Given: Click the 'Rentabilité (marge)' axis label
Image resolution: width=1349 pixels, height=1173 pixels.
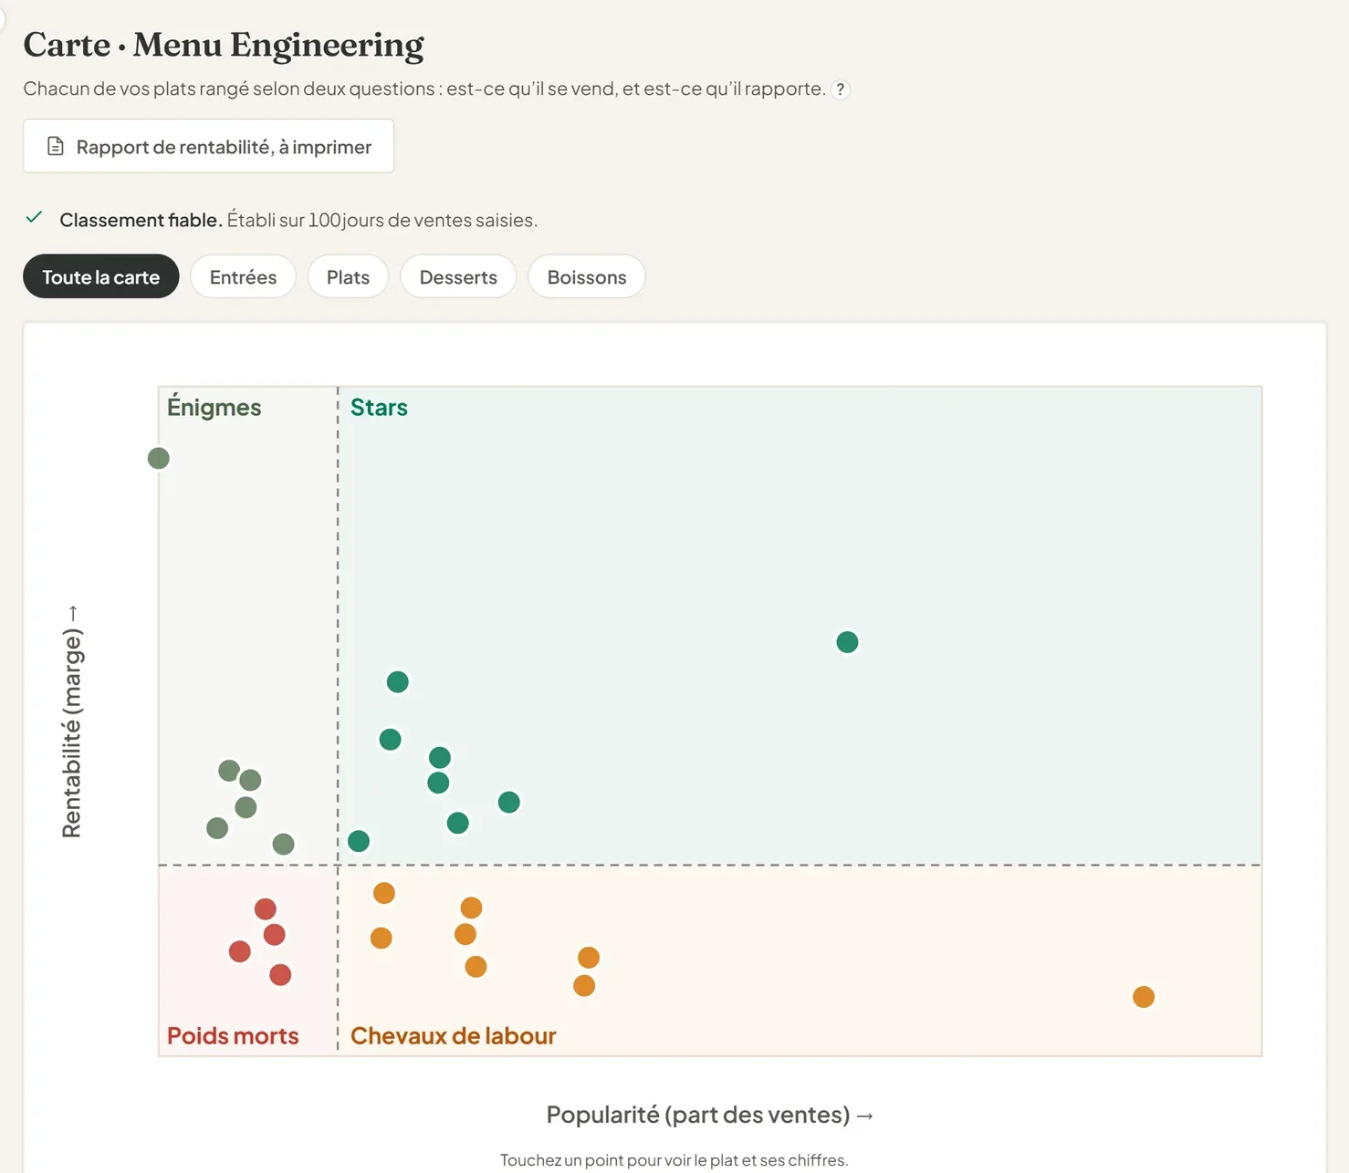Looking at the screenshot, I should 72,721.
